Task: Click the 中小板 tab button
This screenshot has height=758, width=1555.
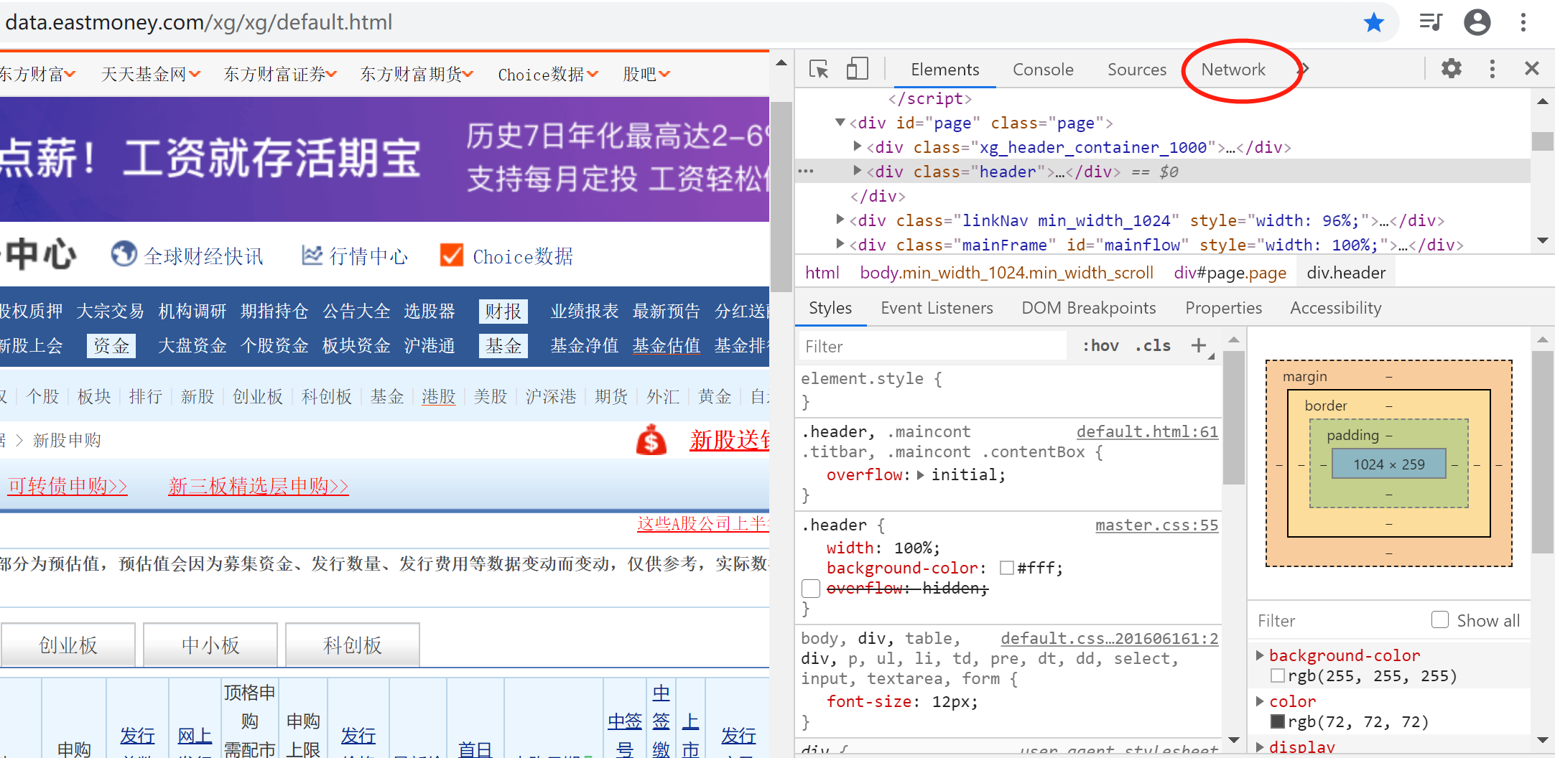Action: point(210,645)
